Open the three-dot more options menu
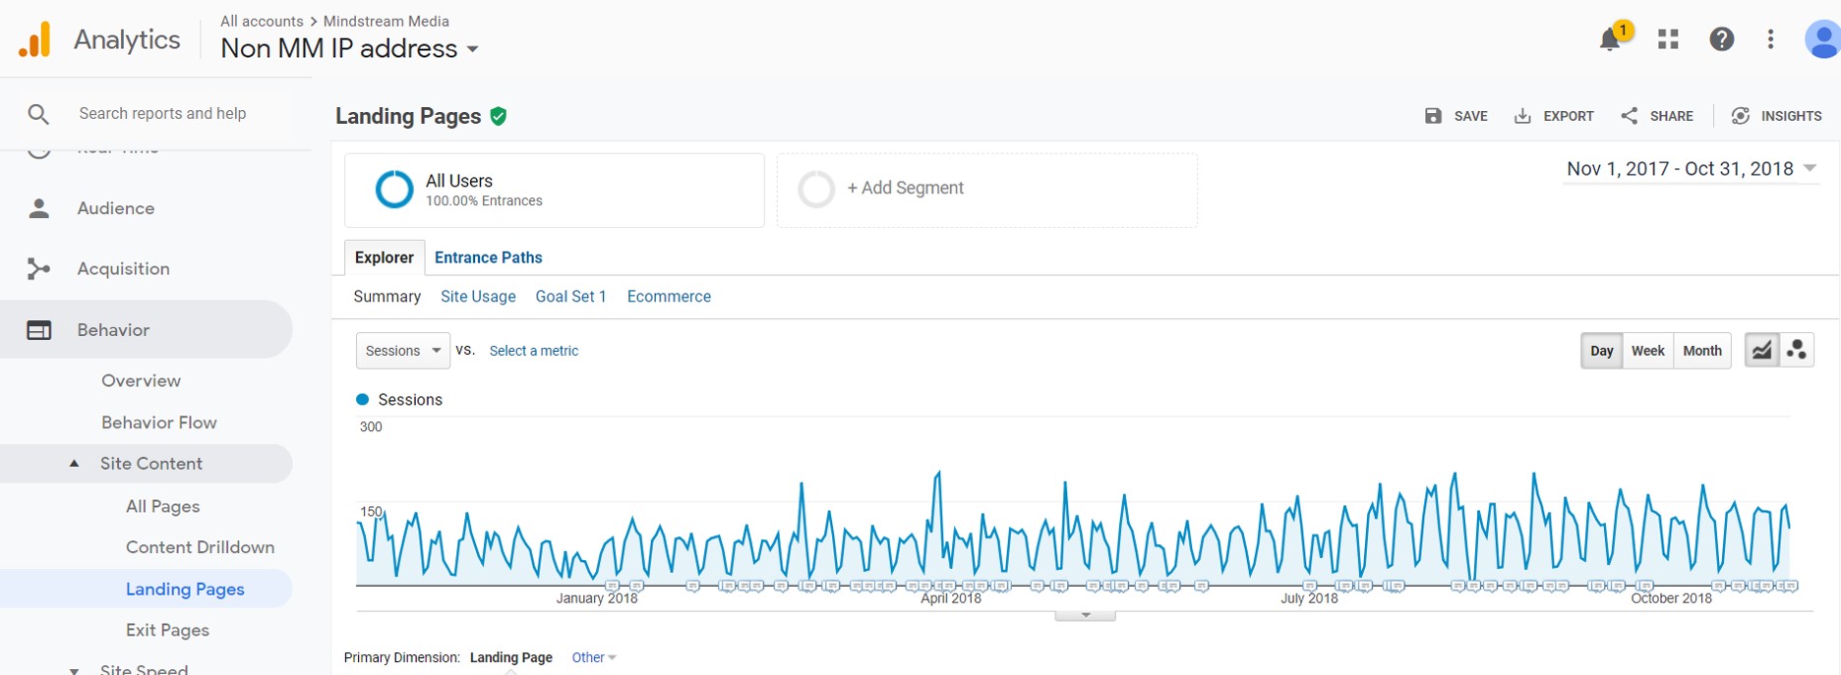This screenshot has width=1841, height=675. (x=1770, y=39)
